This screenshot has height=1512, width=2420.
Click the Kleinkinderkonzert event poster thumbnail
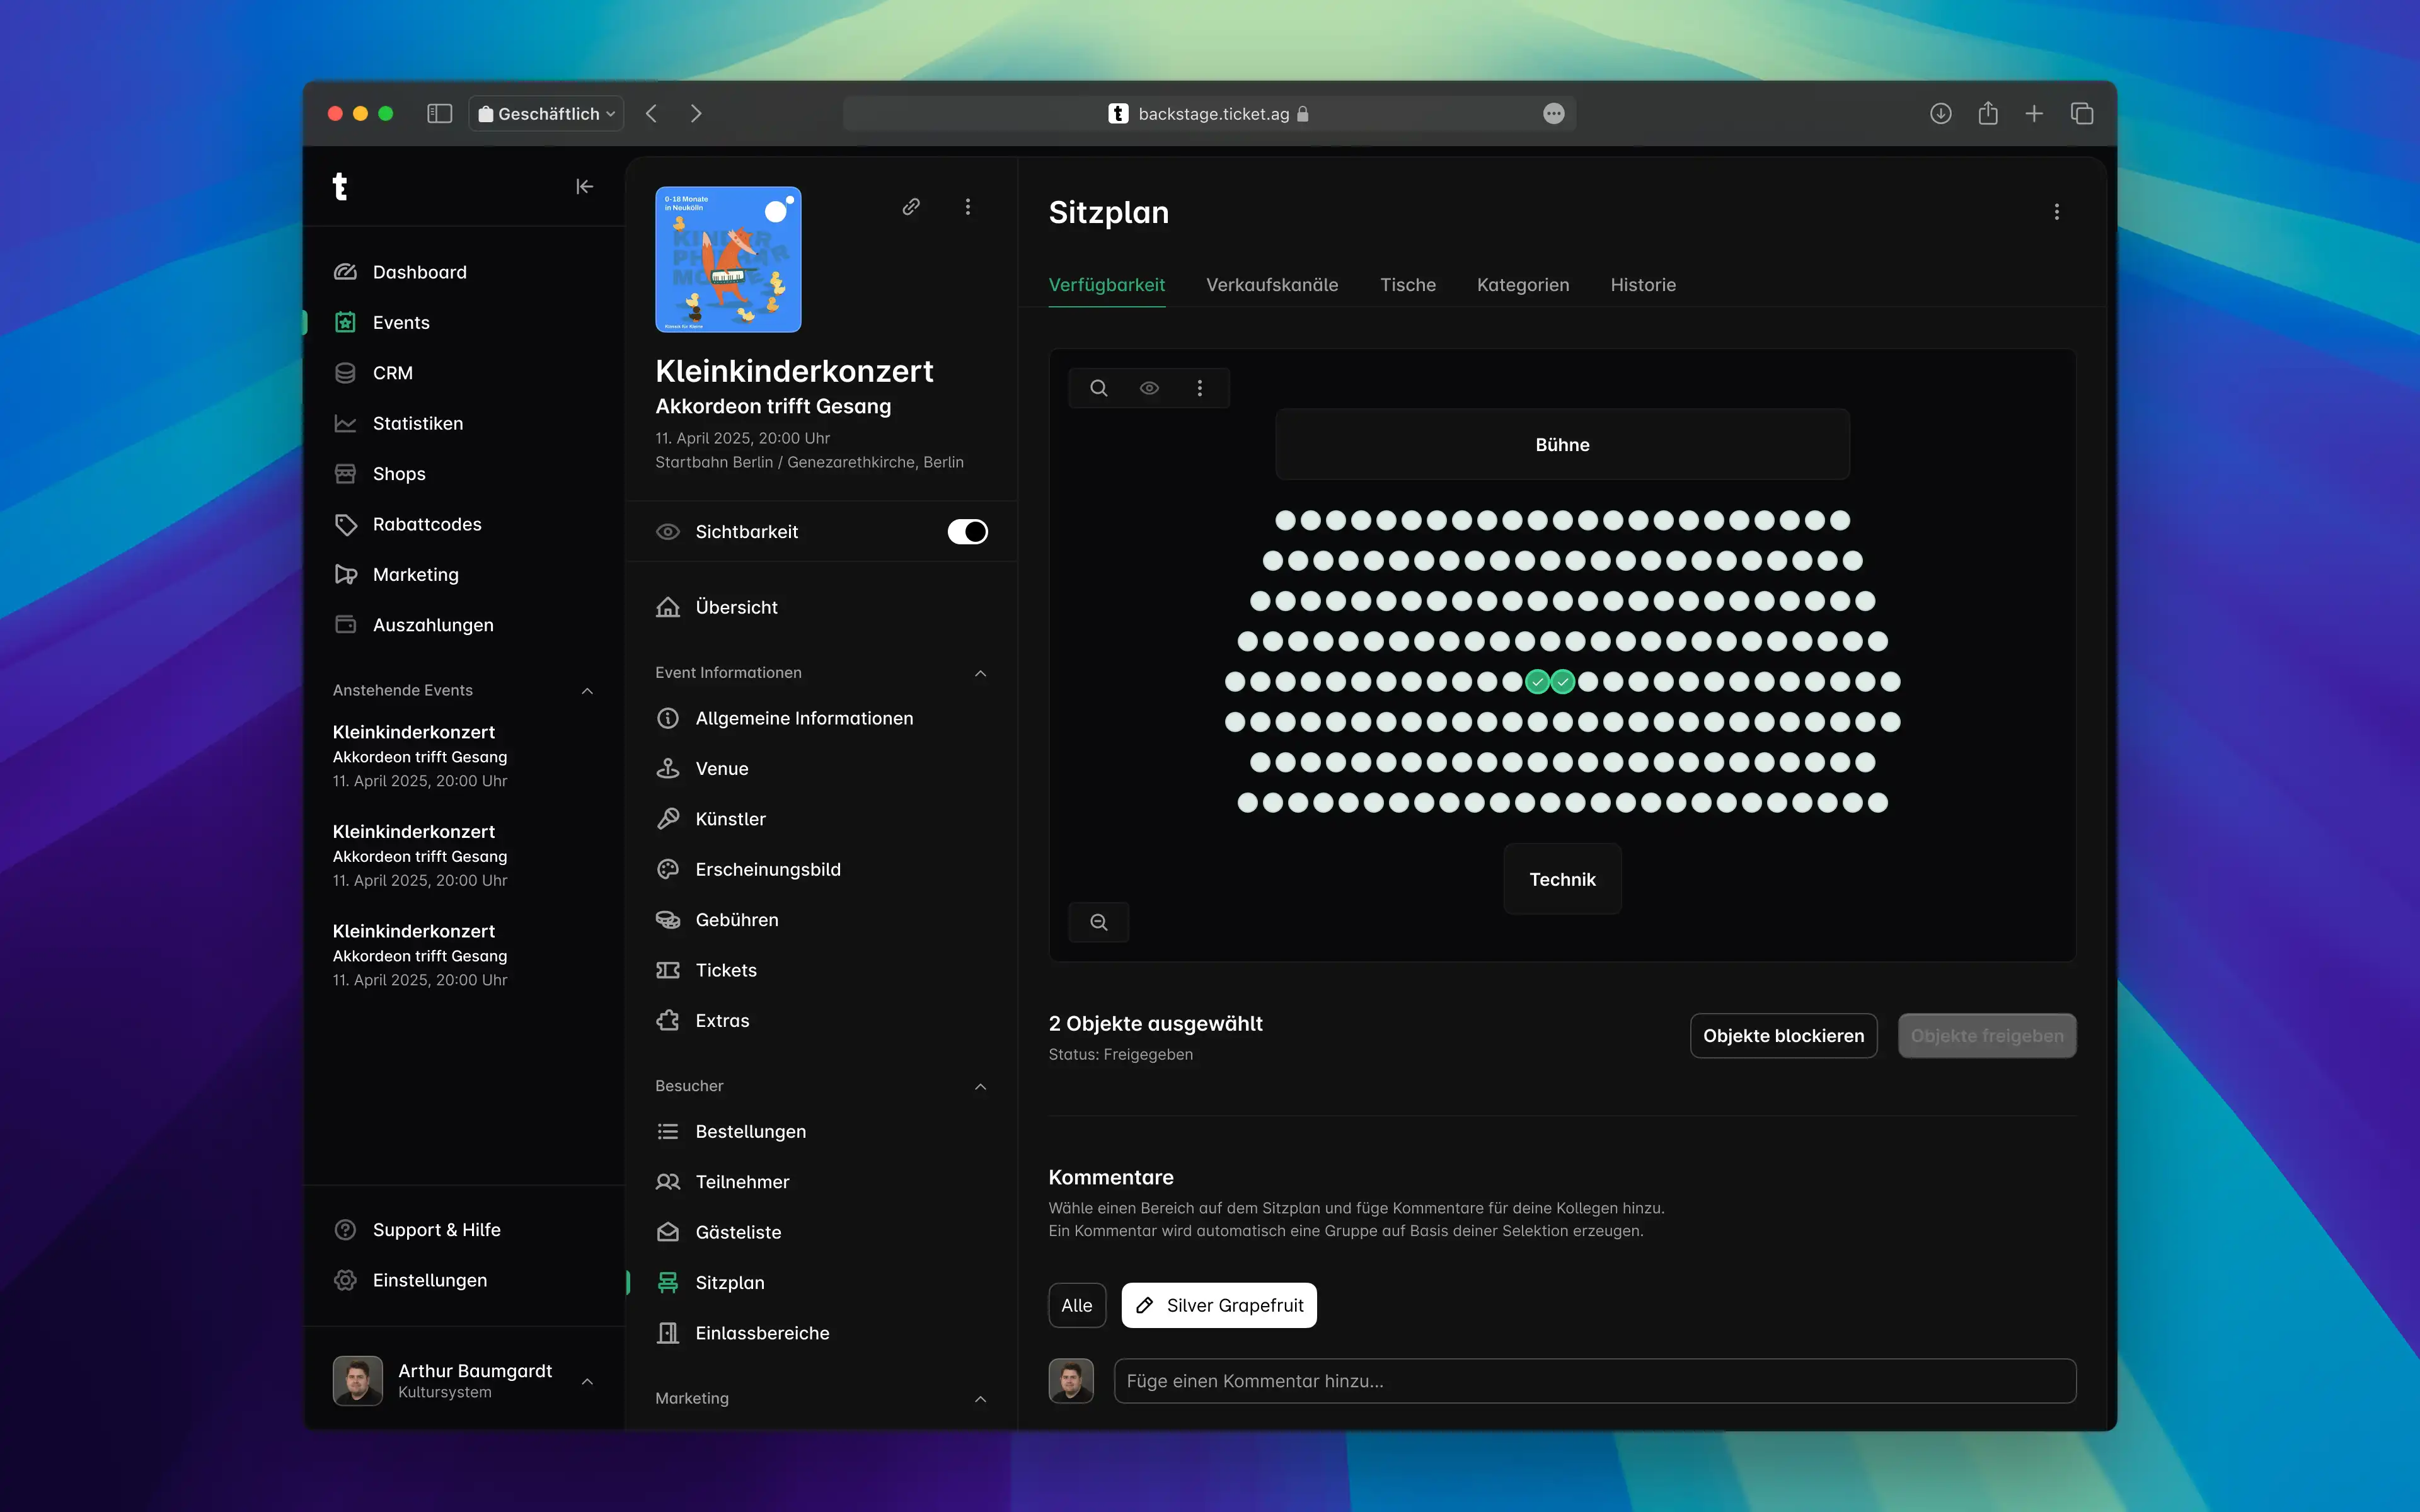coord(728,260)
